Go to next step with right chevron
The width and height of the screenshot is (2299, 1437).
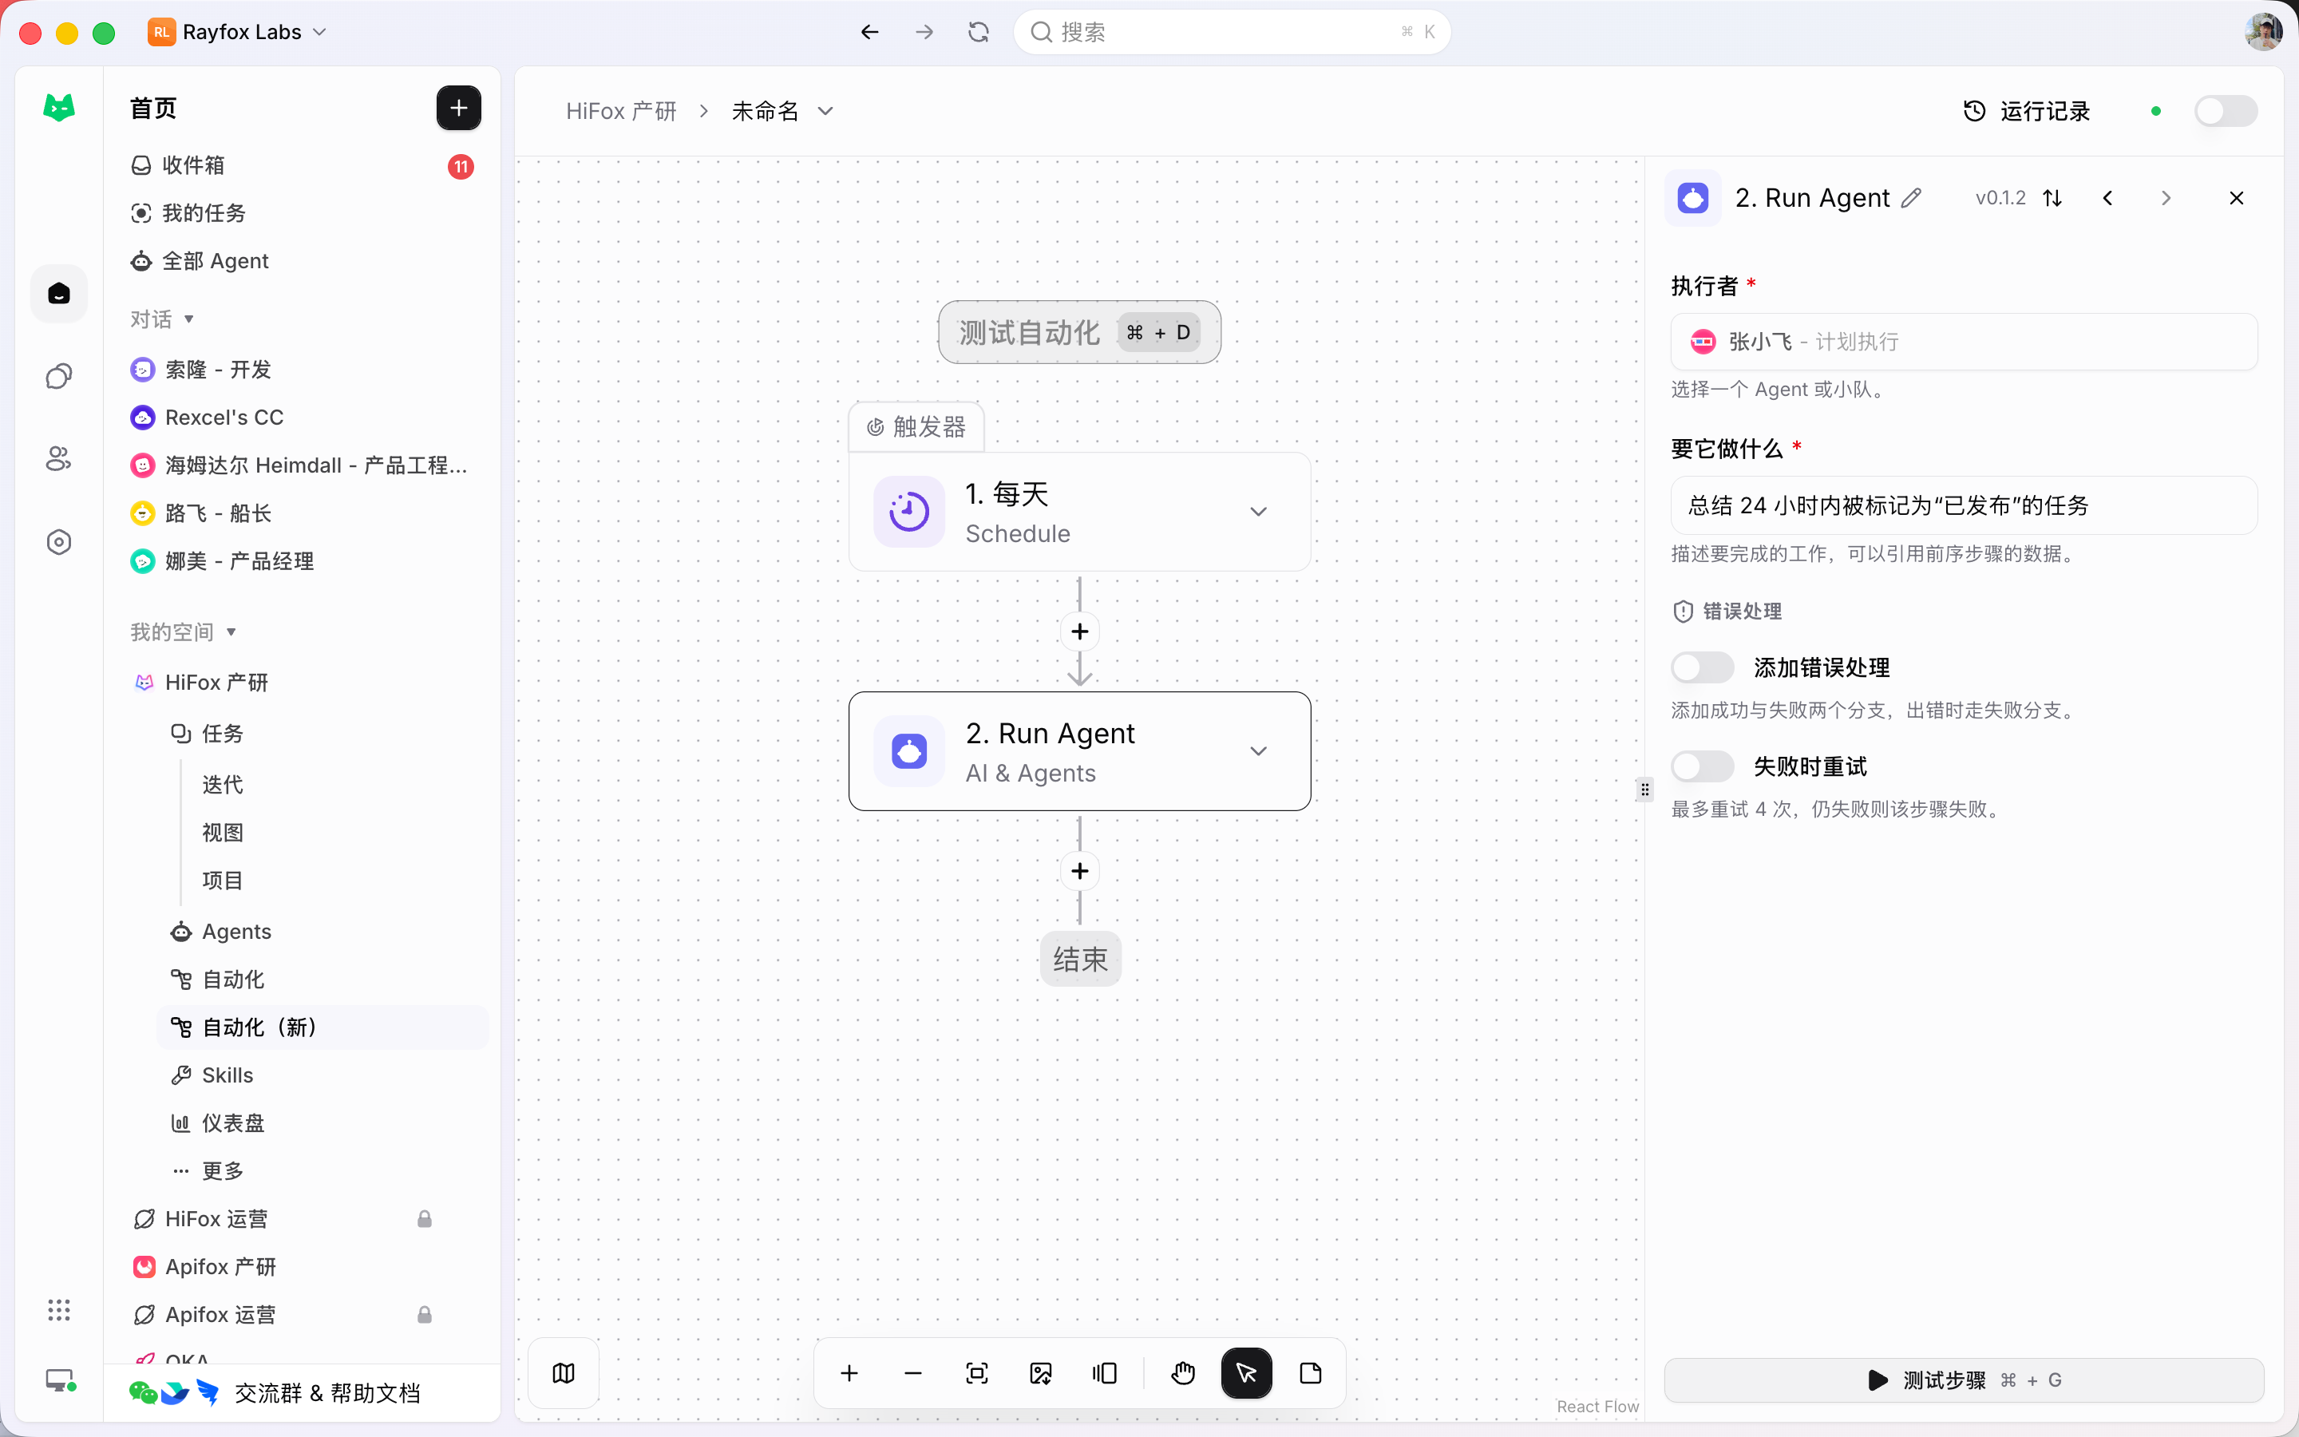point(2165,198)
